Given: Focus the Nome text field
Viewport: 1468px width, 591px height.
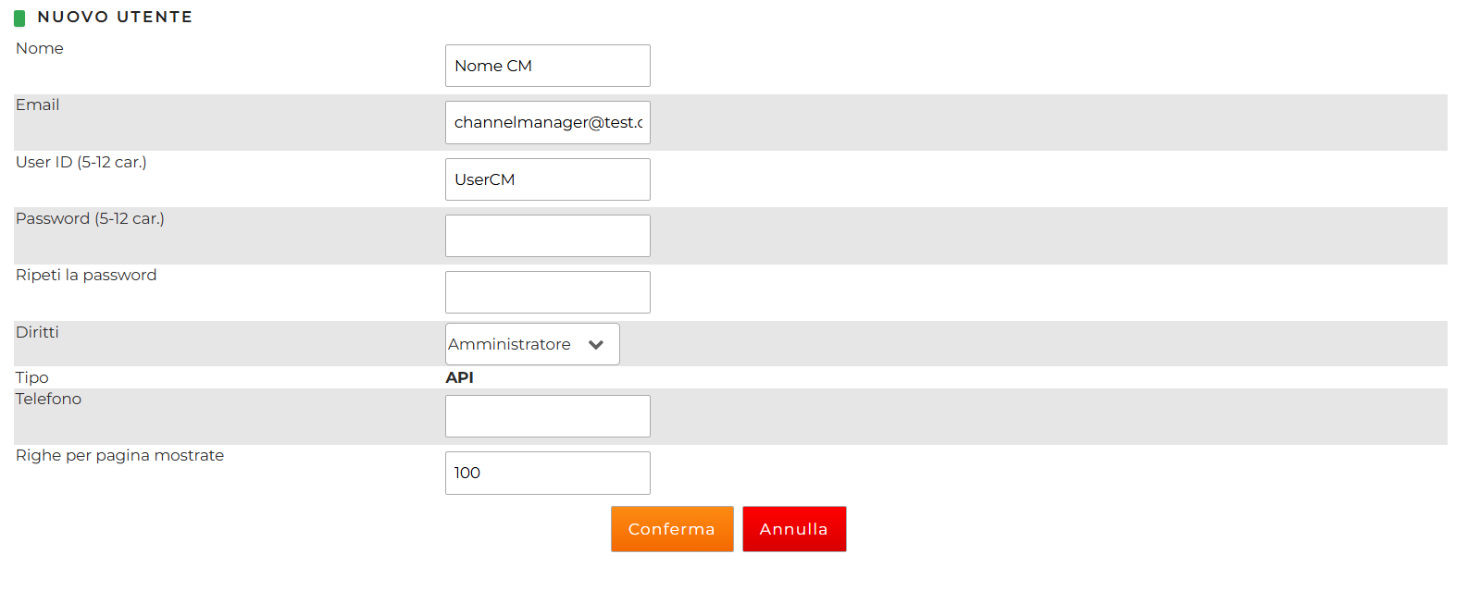Looking at the screenshot, I should pos(547,66).
